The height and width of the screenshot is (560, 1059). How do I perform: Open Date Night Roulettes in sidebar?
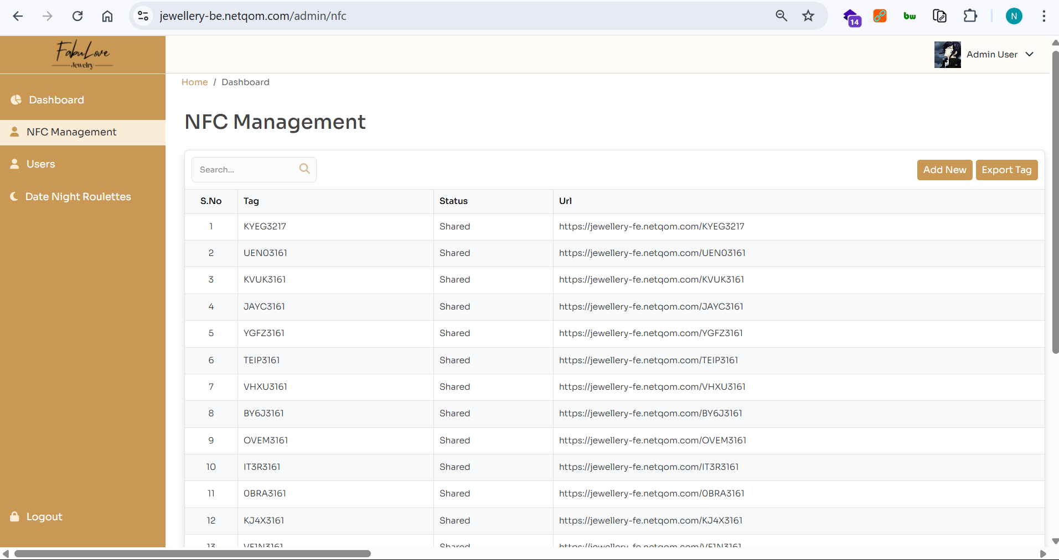pos(78,196)
